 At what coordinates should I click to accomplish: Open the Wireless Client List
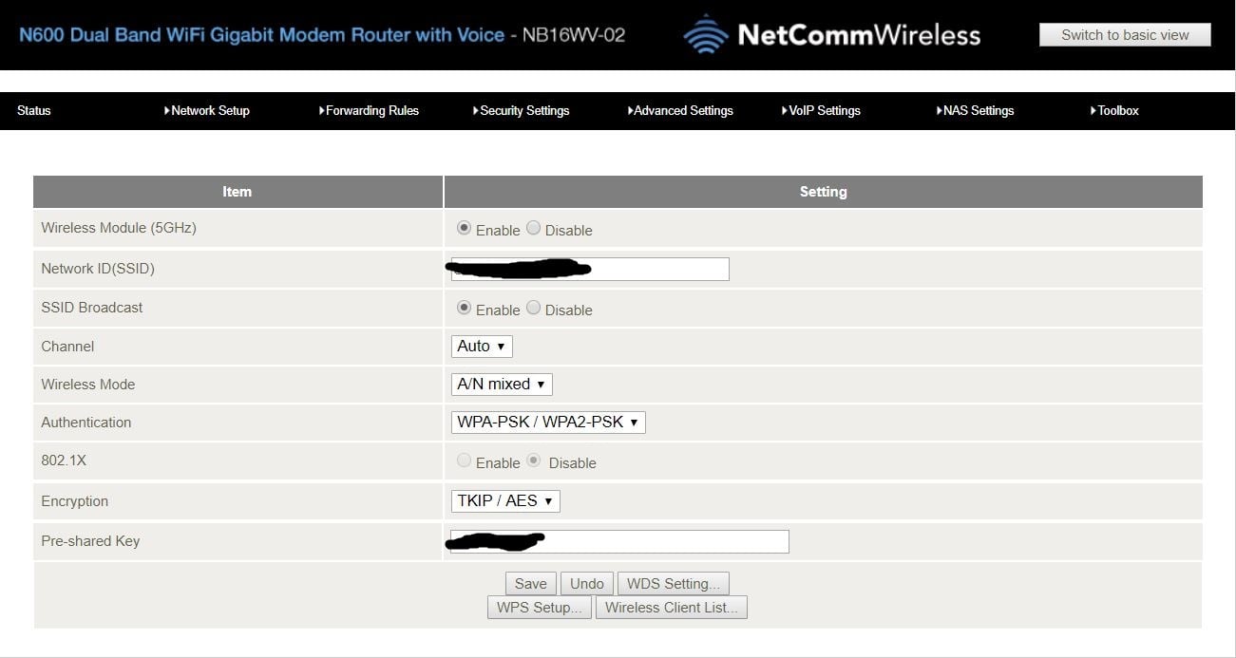click(x=672, y=608)
